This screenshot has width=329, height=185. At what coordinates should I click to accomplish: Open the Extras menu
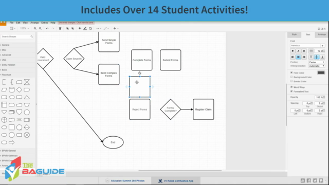(x=45, y=23)
